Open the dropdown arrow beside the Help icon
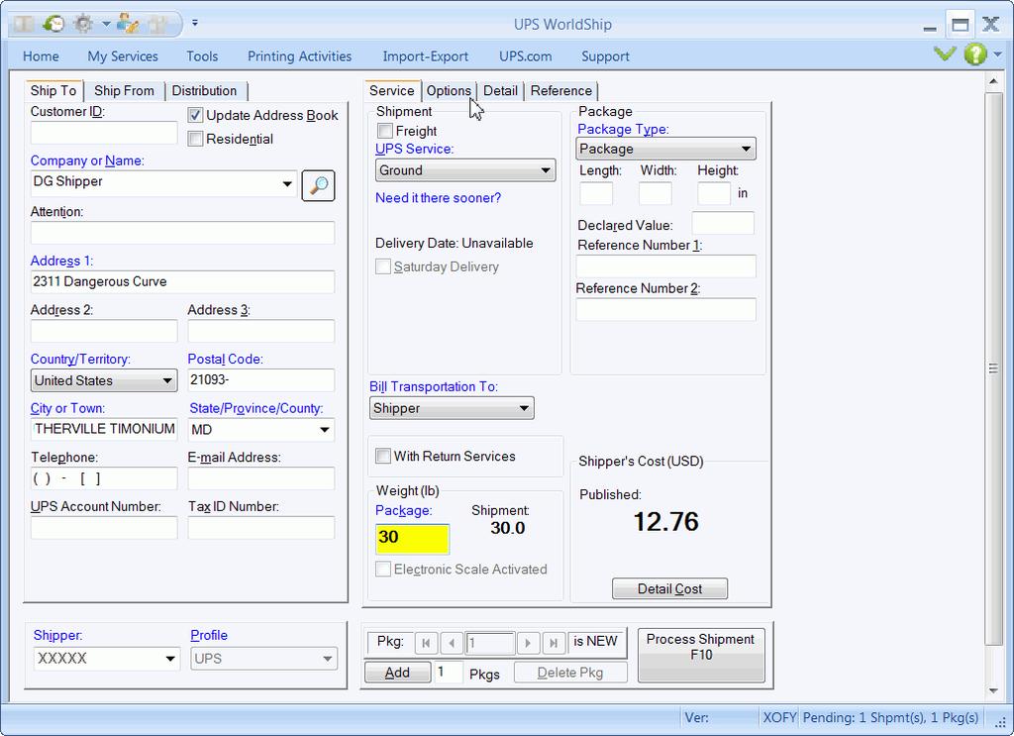This screenshot has width=1014, height=736. [x=998, y=54]
